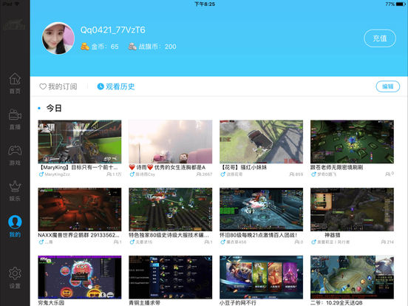The width and height of the screenshot is (408, 306).
Task: Switch to 观看历史 tab
Action: click(x=116, y=86)
